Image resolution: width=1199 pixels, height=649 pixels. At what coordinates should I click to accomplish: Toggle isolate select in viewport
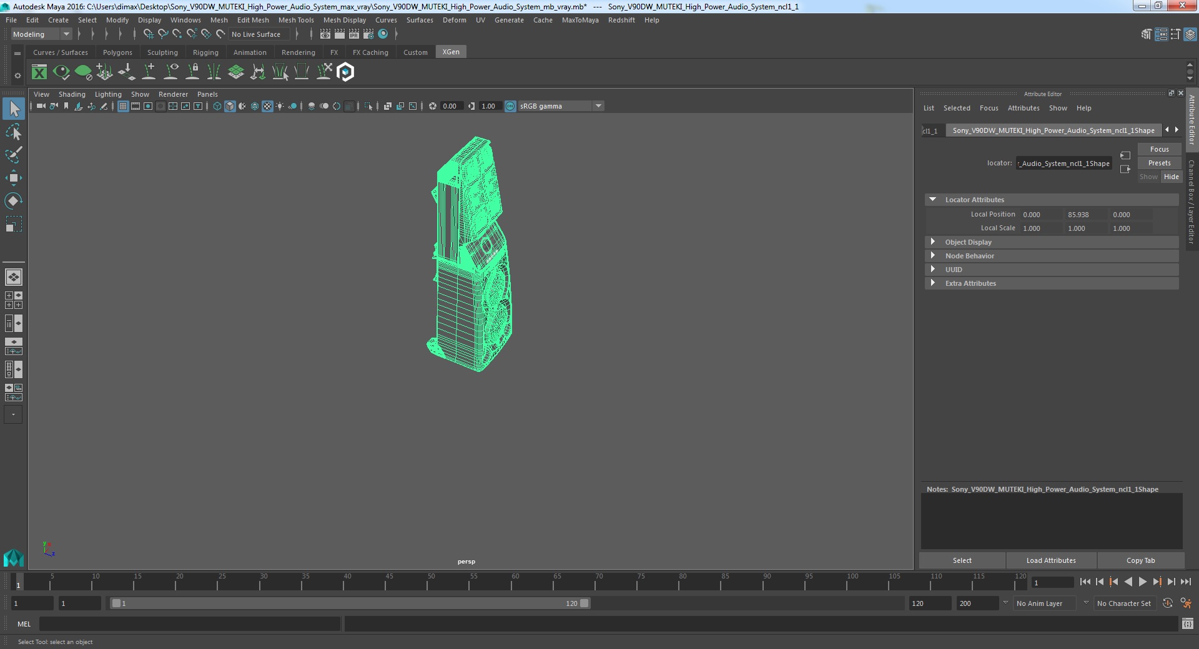368,106
